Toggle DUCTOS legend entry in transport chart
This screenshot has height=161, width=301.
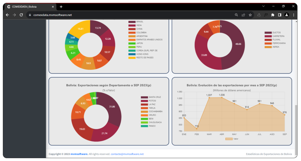(268, 33)
